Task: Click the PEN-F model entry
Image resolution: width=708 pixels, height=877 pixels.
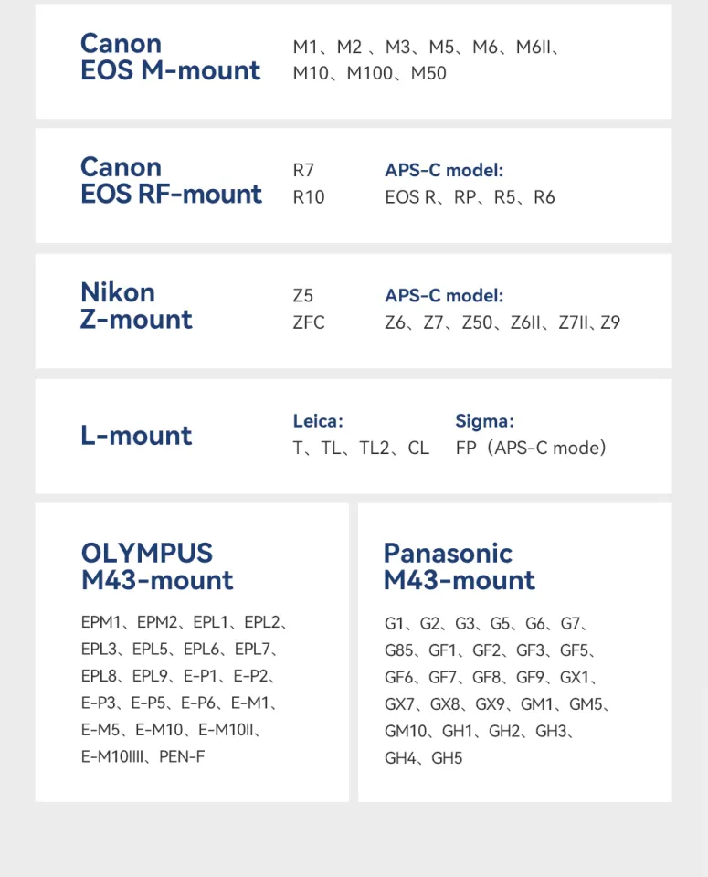Action: [x=182, y=756]
